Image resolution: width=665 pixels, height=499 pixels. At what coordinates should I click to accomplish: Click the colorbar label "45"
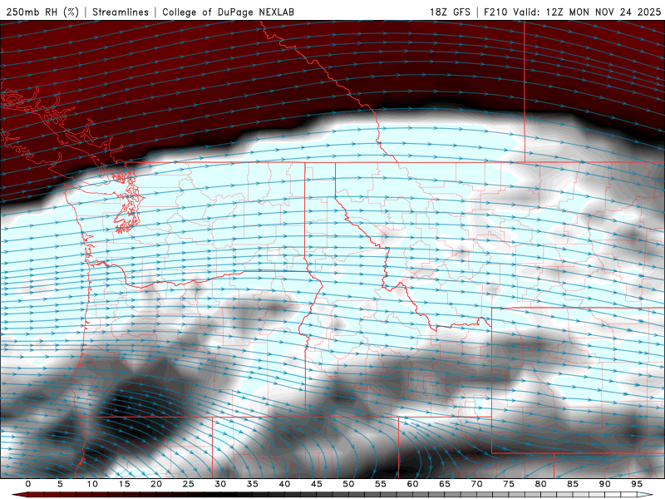click(x=317, y=484)
